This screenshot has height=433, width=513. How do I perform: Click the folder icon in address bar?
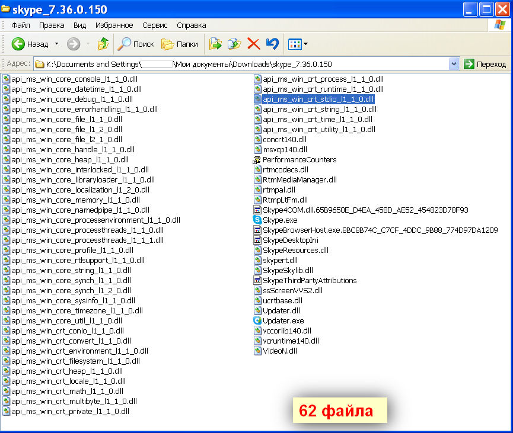40,64
